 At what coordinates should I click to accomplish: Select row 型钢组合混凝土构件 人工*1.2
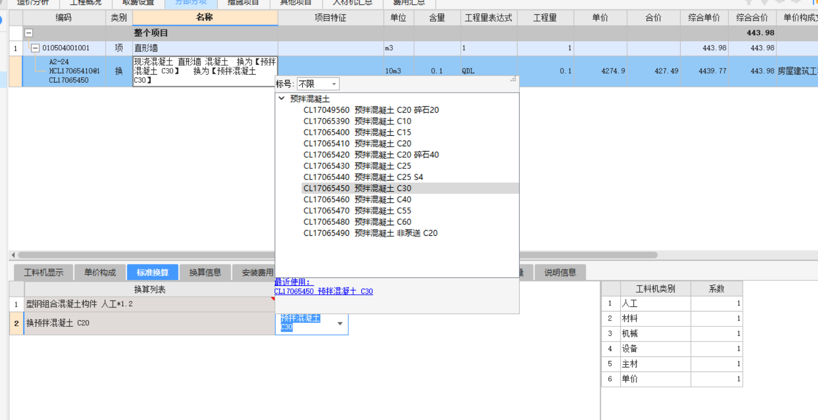(x=149, y=304)
